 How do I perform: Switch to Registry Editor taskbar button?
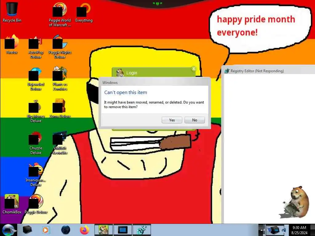click(x=142, y=230)
